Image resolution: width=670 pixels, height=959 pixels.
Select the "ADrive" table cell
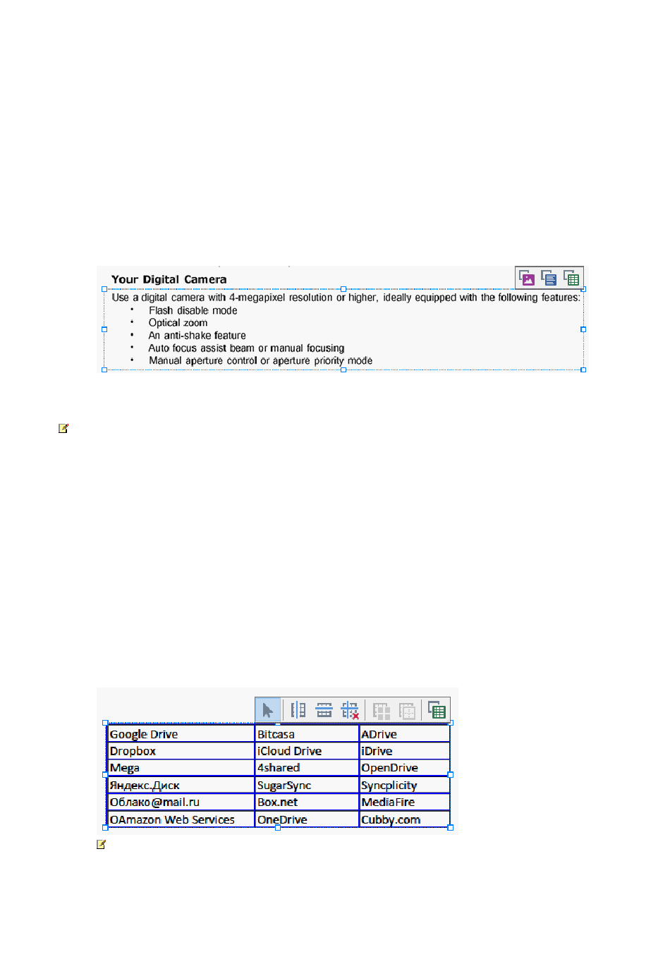point(405,734)
